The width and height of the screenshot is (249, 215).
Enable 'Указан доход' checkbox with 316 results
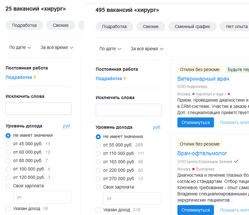pos(99,210)
